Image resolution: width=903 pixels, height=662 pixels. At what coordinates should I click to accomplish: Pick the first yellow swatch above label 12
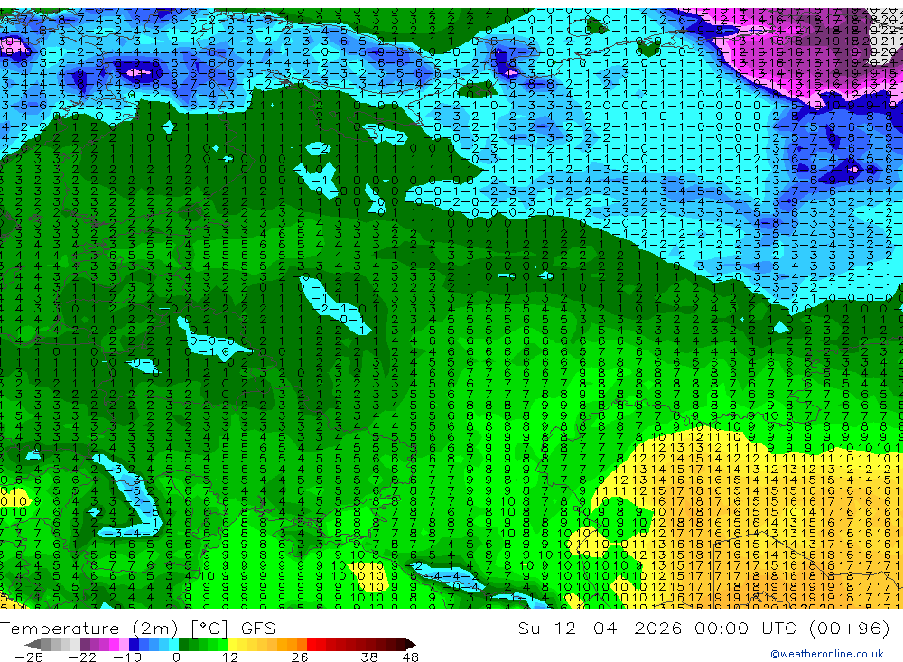[233, 645]
